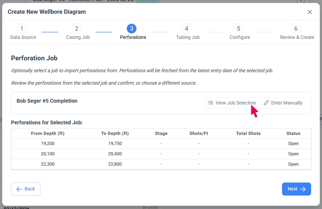Screen dimensions: 322x209
Task: Click the Next button
Action: point(296,189)
